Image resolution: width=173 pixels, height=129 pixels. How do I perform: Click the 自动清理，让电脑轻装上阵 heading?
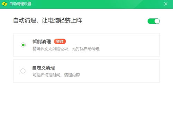click(47, 20)
